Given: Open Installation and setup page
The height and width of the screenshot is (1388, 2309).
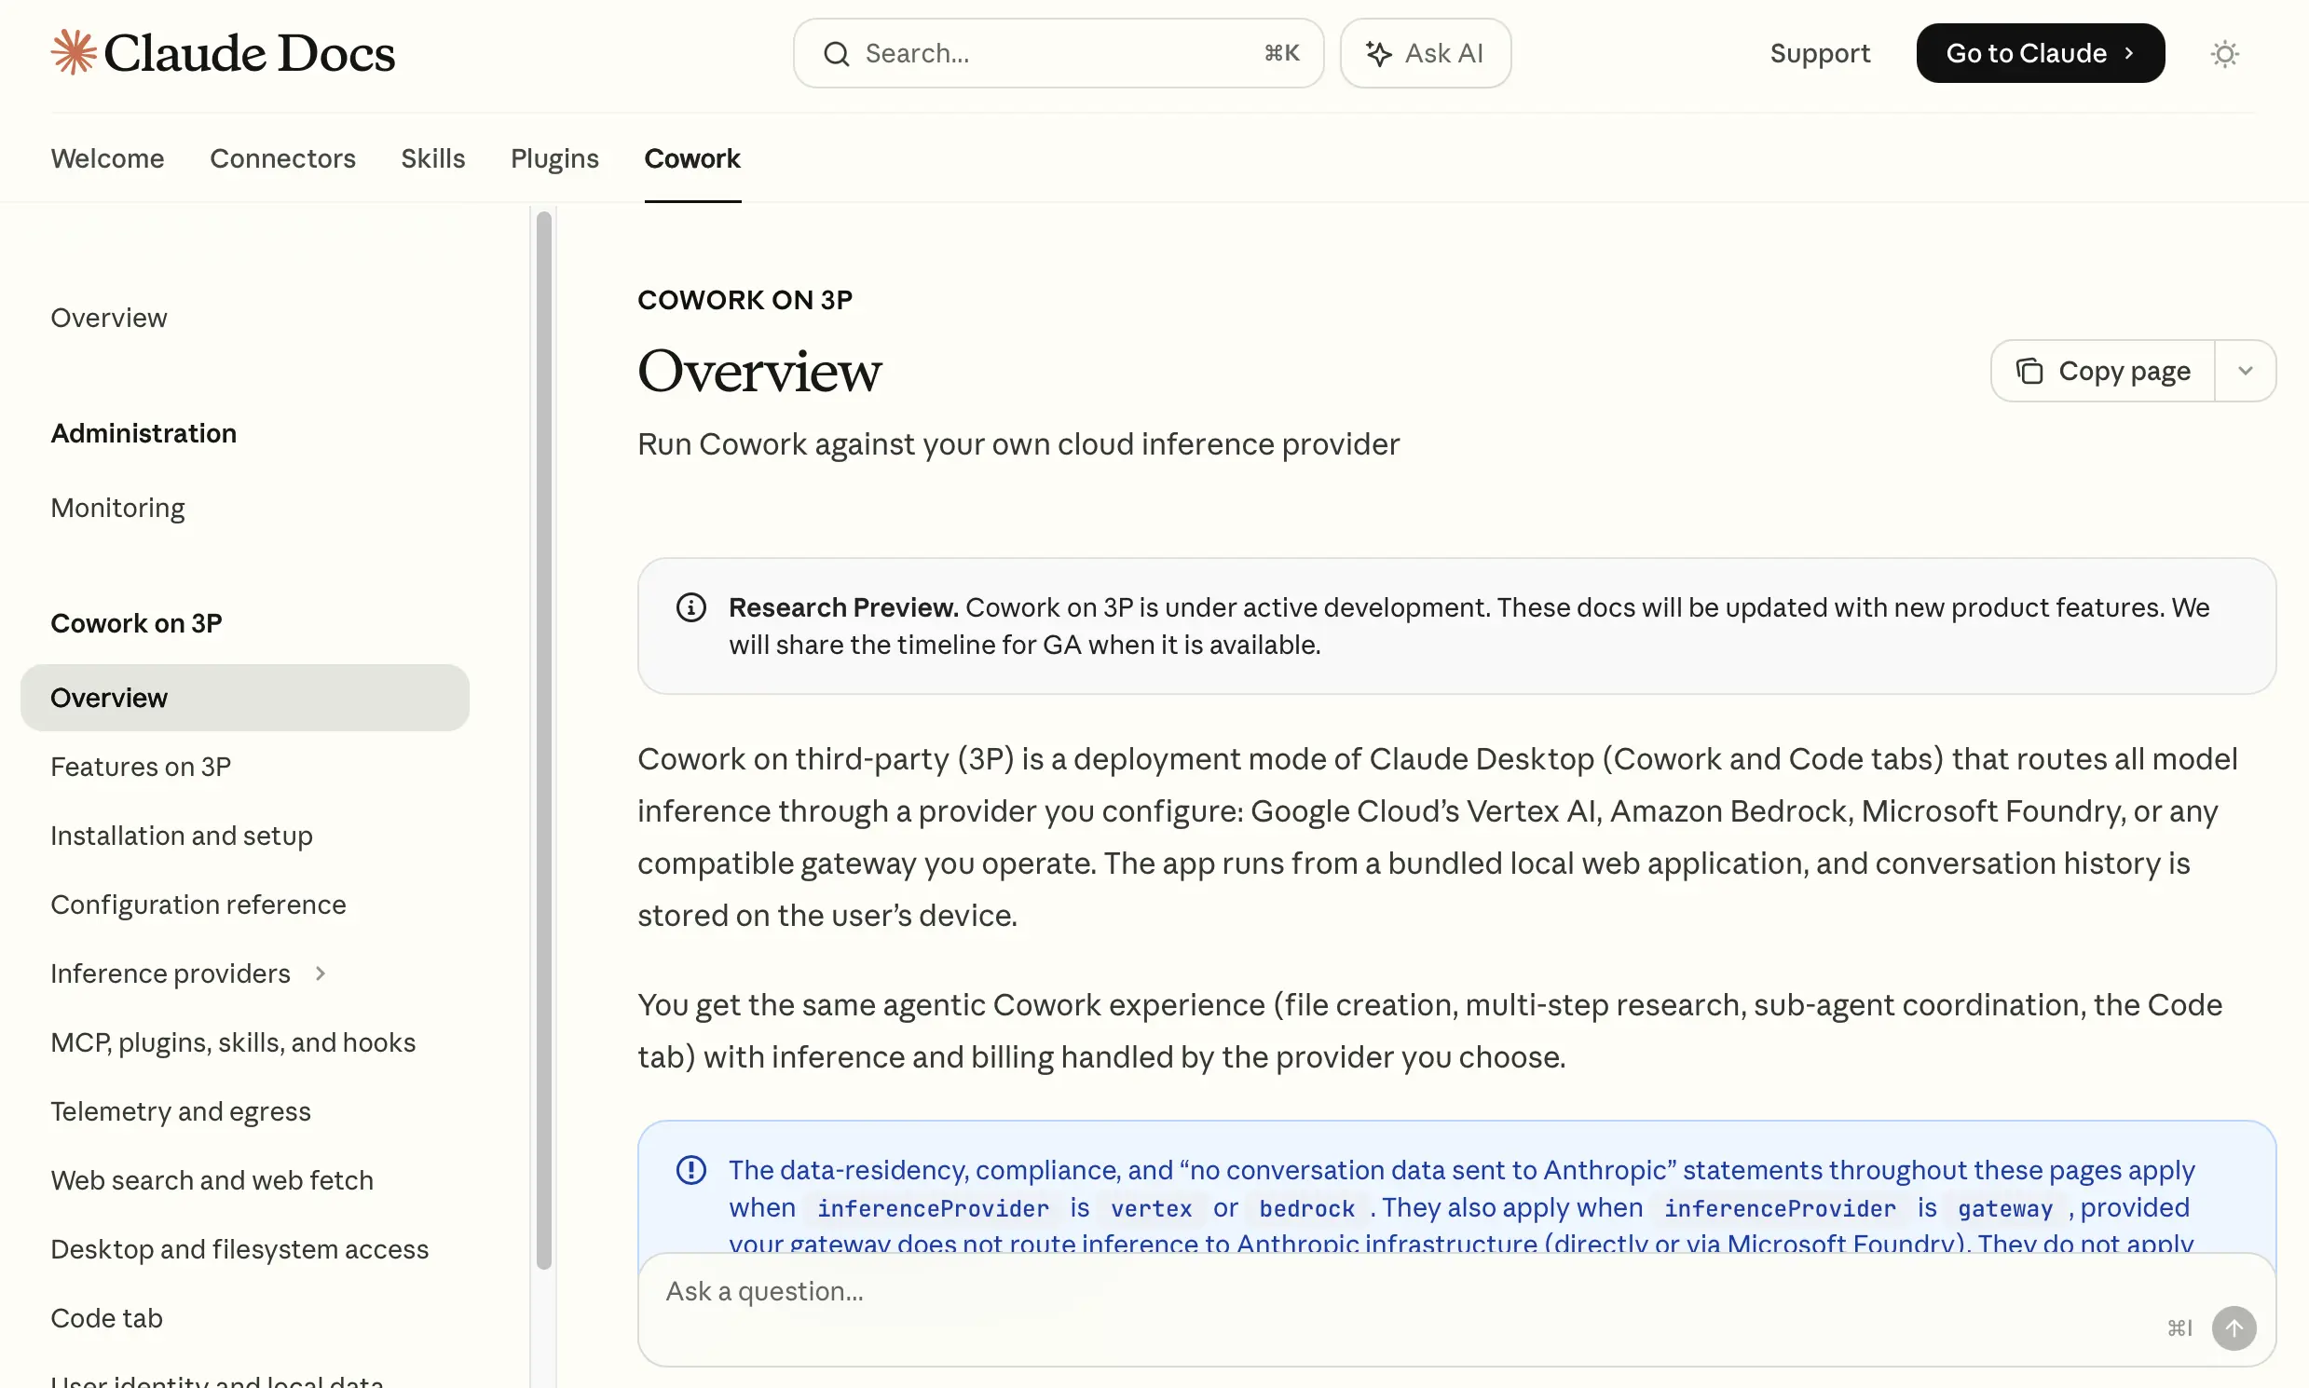Looking at the screenshot, I should [x=182, y=837].
